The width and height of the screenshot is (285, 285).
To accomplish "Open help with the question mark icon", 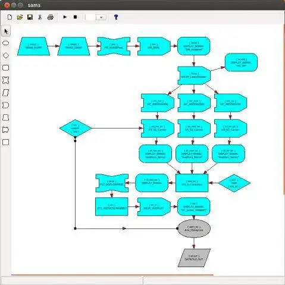I will [x=116, y=17].
